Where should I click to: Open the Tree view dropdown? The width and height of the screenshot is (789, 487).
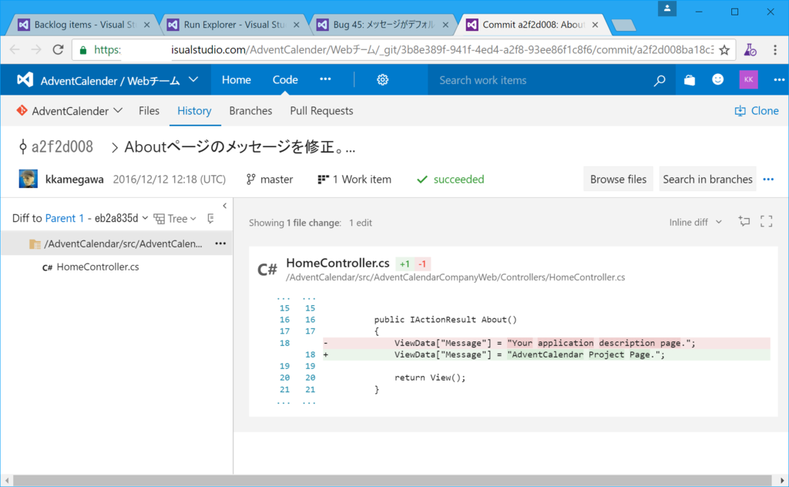click(175, 218)
